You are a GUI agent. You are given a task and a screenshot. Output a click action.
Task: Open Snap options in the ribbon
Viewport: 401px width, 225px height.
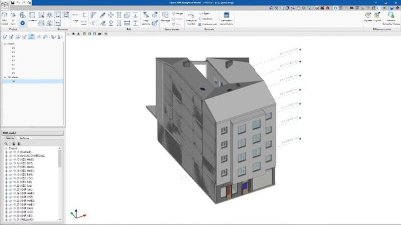tap(146, 18)
